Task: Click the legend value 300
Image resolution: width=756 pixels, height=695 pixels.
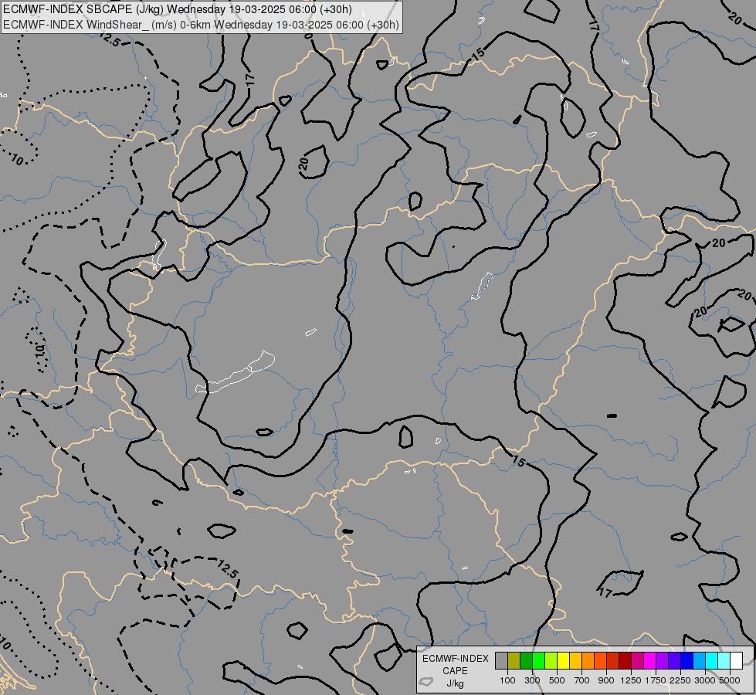Action: pyautogui.click(x=532, y=680)
